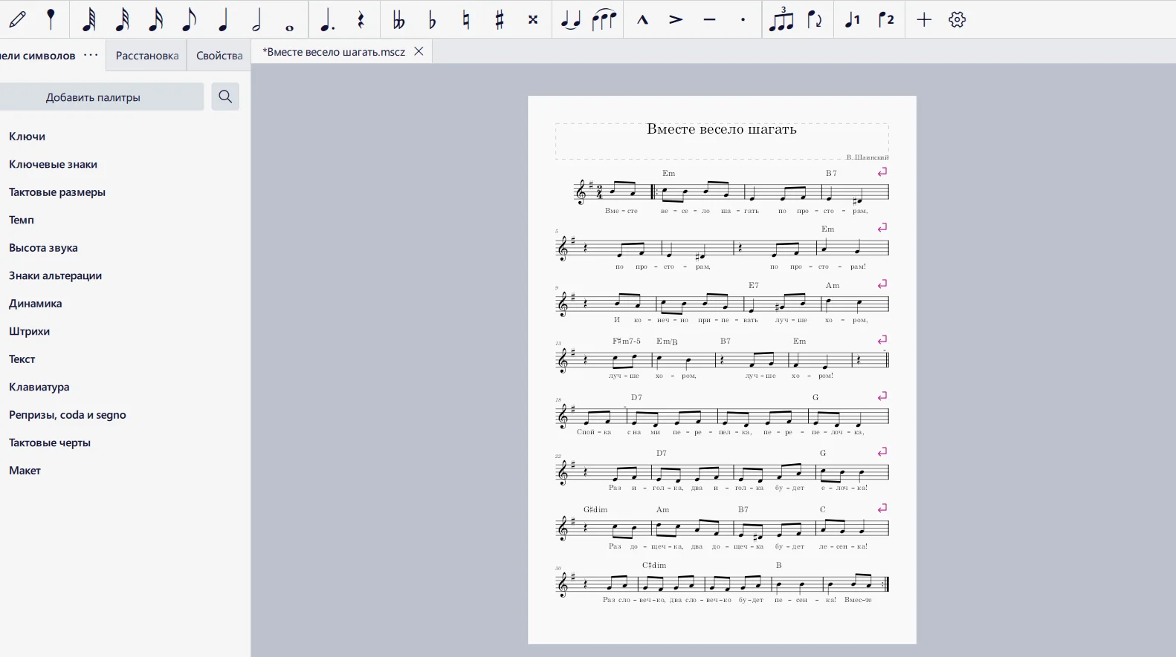Select the F♯m7-5 chord symbol
The image size is (1176, 657).
(627, 341)
